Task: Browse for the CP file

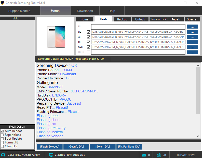Action: tap(193, 42)
